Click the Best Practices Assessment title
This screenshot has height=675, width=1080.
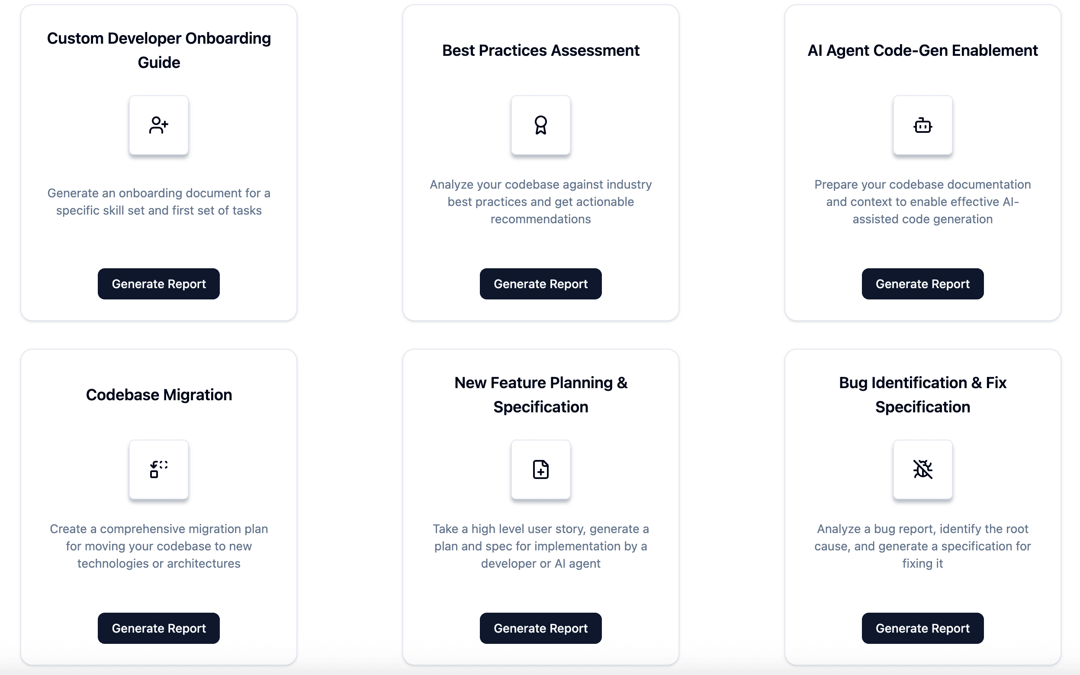click(x=540, y=51)
